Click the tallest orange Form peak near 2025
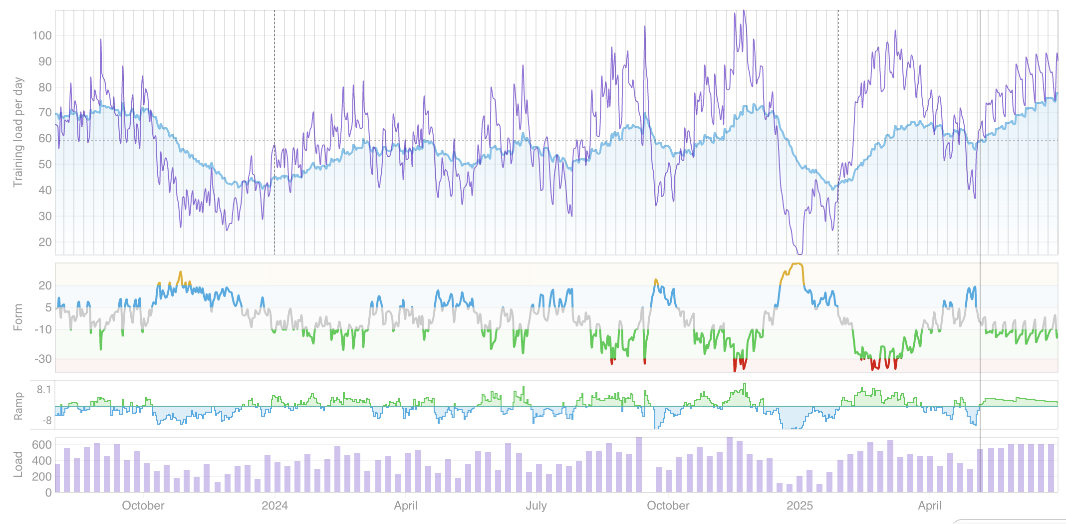 [797, 264]
